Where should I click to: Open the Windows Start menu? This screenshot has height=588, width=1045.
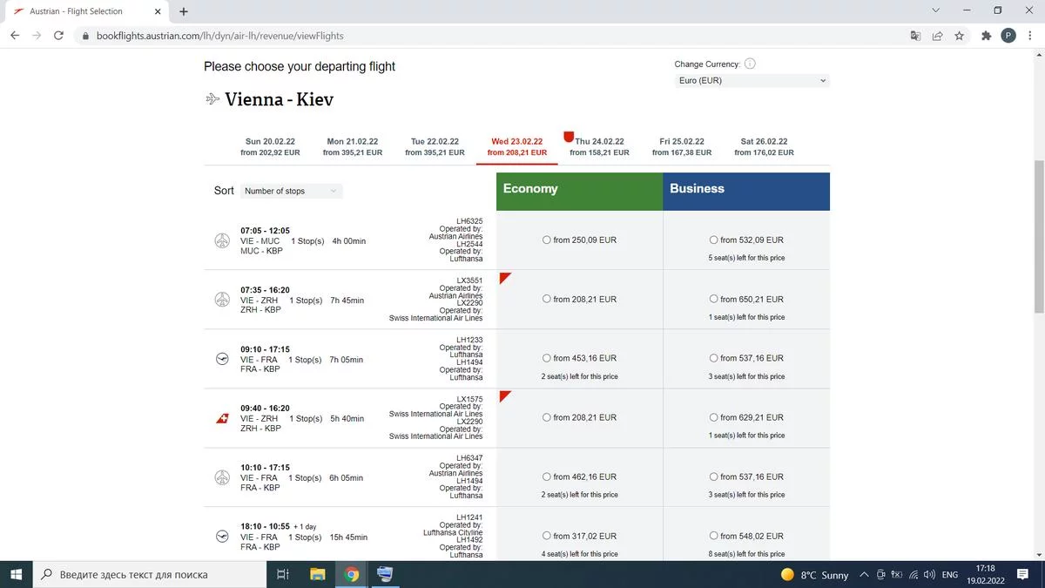pyautogui.click(x=16, y=574)
